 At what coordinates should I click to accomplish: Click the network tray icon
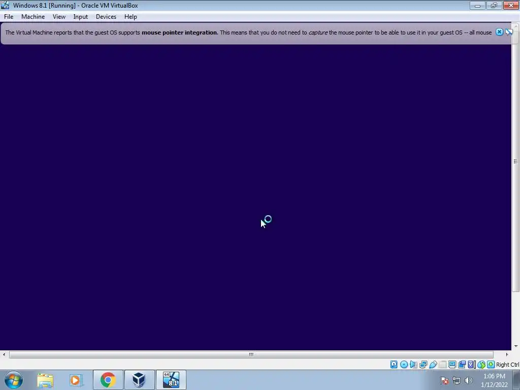click(x=457, y=380)
